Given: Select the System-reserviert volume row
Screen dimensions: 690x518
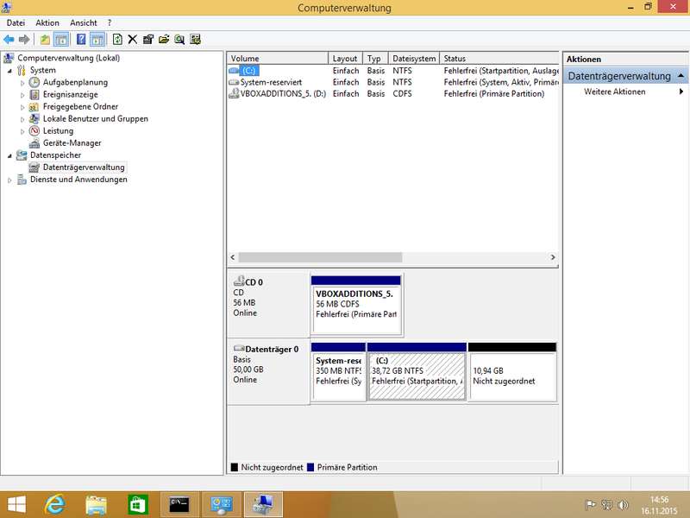Looking at the screenshot, I should 393,82.
